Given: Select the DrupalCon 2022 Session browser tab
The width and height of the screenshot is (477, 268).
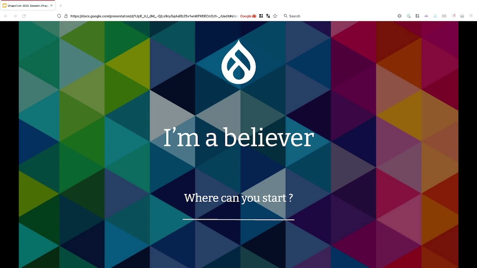Looking at the screenshot, I should tap(28, 6).
